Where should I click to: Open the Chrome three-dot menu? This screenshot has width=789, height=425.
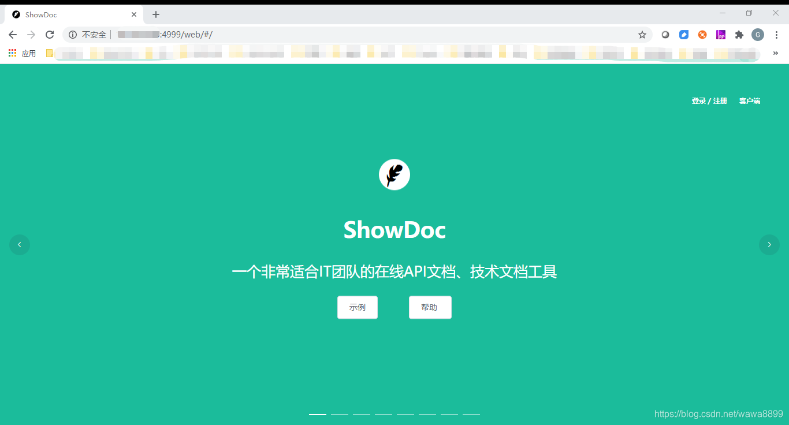(776, 34)
